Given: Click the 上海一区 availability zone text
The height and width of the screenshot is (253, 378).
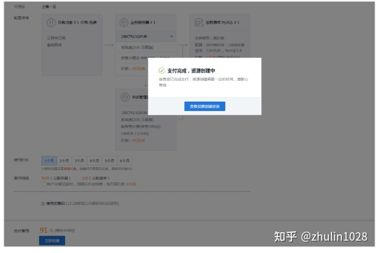Looking at the screenshot, I should tap(49, 7).
